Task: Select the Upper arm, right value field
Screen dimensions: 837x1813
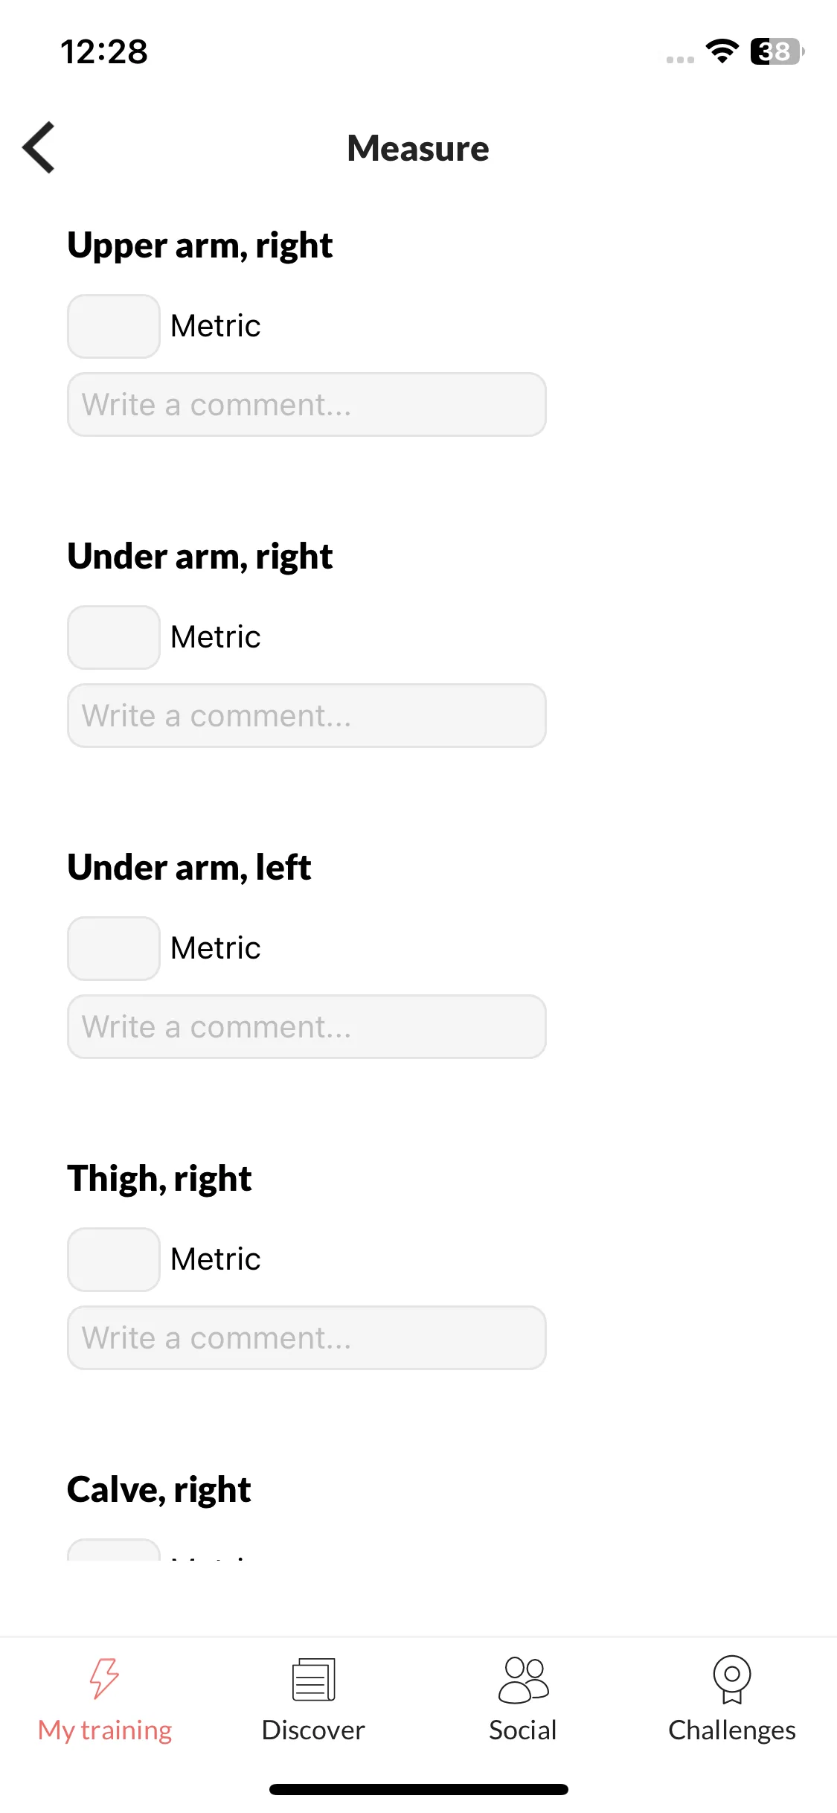Action: (x=114, y=326)
